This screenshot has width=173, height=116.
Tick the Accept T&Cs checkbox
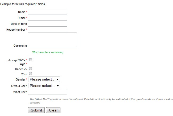click(x=30, y=60)
